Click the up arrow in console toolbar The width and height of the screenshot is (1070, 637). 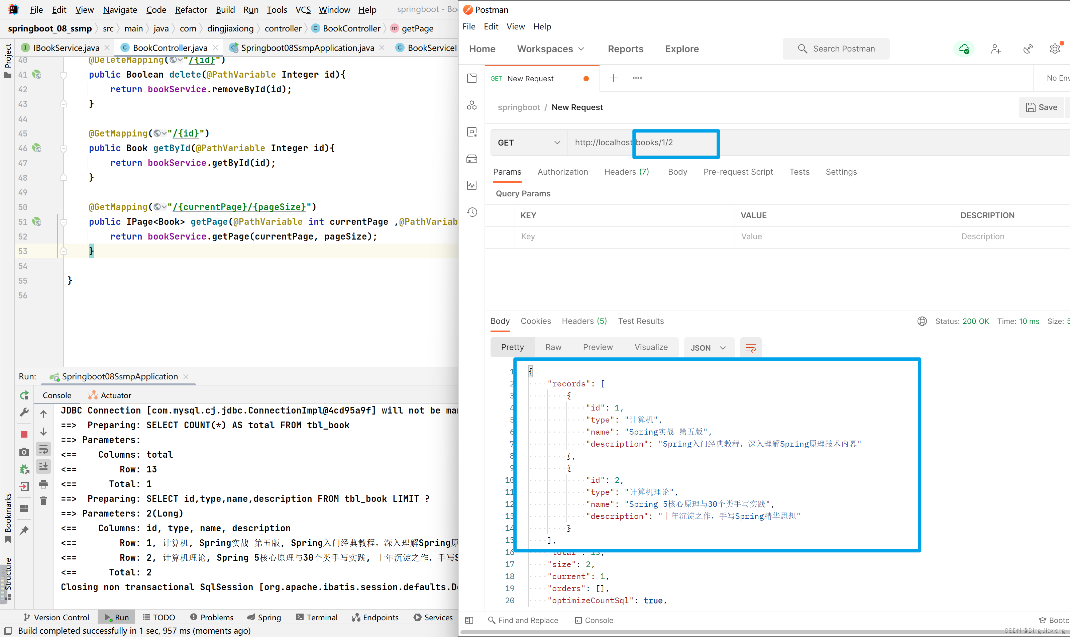pyautogui.click(x=43, y=414)
